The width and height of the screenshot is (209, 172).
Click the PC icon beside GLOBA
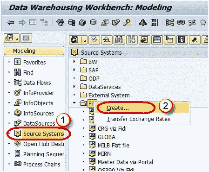(92, 137)
